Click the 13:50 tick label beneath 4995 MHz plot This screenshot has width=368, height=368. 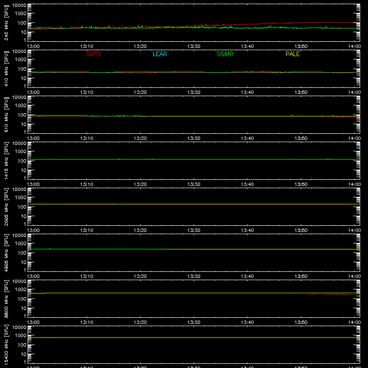pos(301,276)
